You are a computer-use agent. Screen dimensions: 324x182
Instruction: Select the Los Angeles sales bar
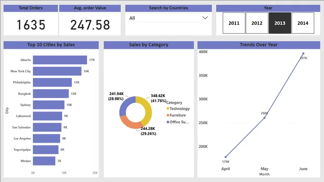click(x=47, y=139)
